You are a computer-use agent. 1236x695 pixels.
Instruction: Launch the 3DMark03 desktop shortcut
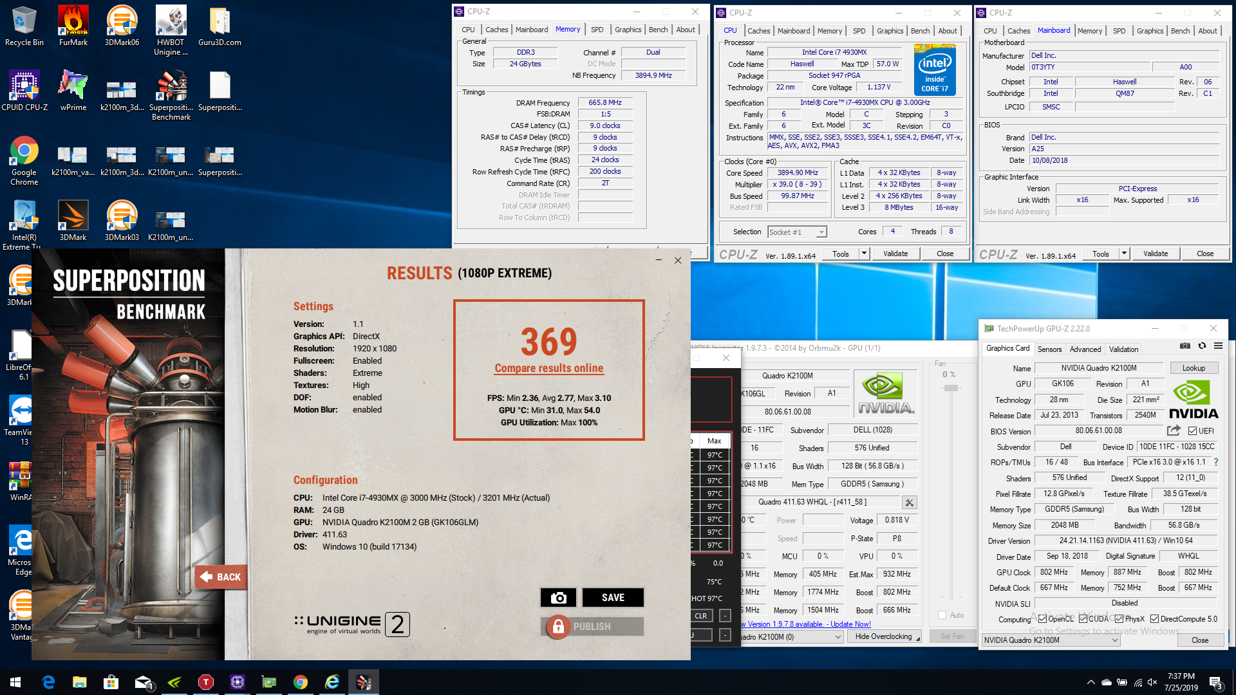[122, 221]
